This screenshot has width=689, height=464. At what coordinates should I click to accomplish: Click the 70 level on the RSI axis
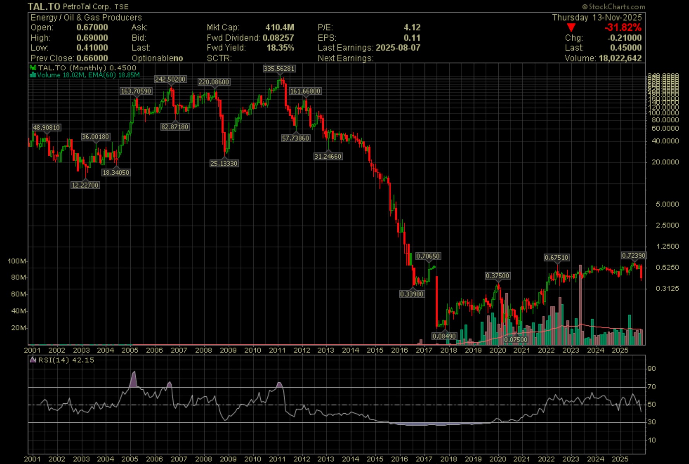(652, 387)
